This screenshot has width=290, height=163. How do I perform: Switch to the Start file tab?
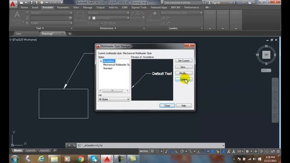pos(19,34)
